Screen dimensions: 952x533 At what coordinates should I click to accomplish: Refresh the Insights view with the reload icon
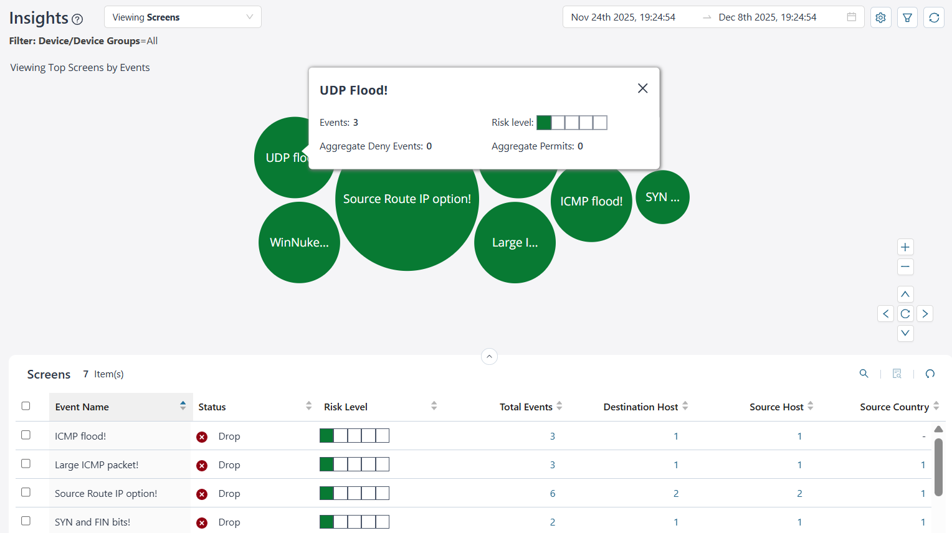tap(934, 17)
